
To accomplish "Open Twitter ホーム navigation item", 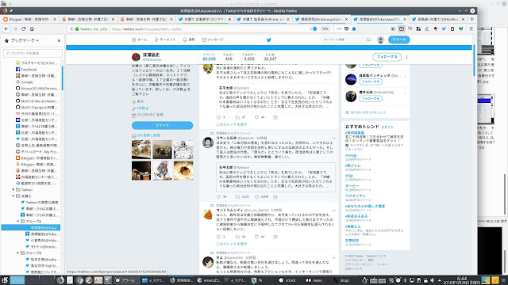I will coord(140,40).
